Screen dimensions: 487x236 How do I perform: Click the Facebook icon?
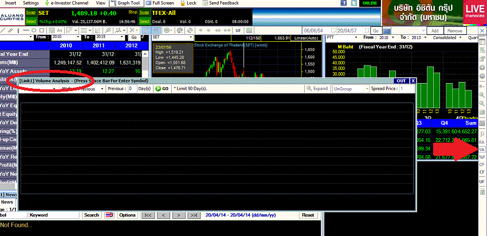click(344, 3)
